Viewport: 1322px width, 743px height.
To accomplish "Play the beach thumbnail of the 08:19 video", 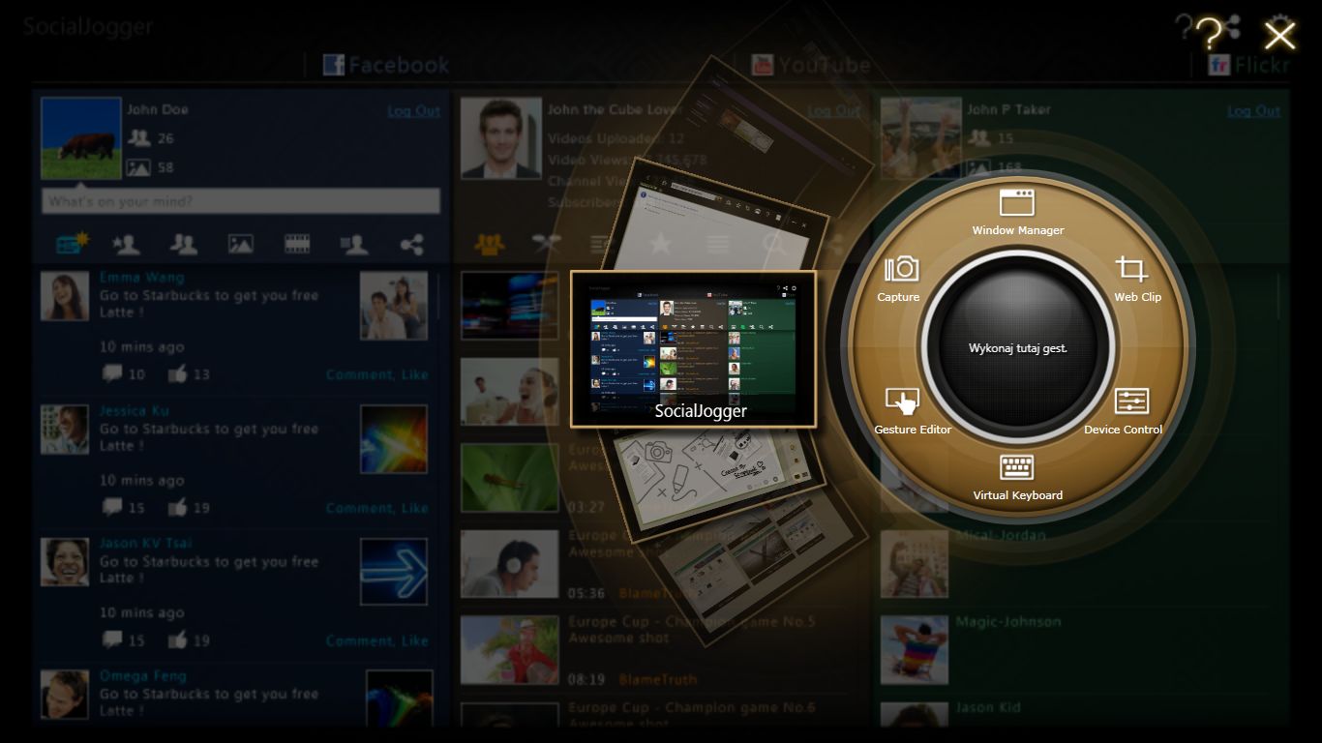I will coord(509,650).
